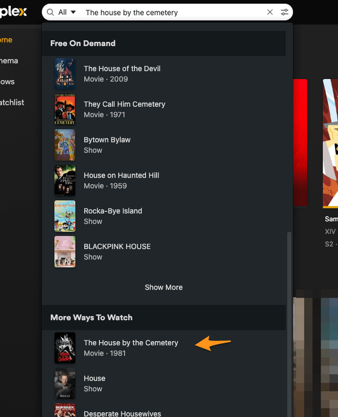Select the Bytown Bylaw result title
This screenshot has height=417, width=338.
[x=107, y=140]
